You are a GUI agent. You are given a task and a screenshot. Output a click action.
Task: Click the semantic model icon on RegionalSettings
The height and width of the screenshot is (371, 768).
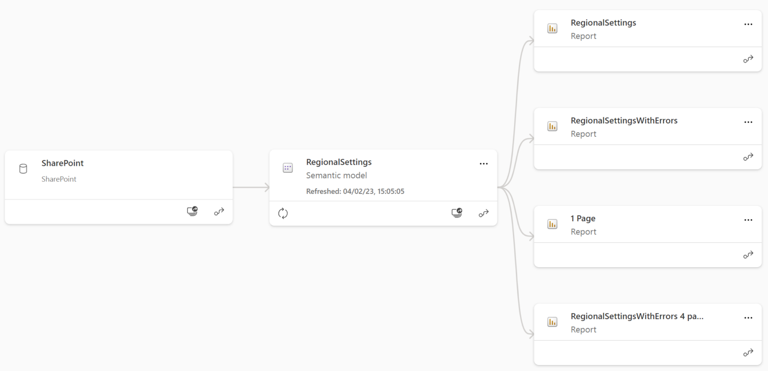click(287, 168)
